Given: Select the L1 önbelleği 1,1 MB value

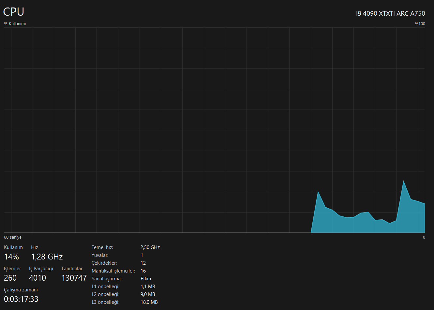Looking at the screenshot, I should pyautogui.click(x=148, y=287).
